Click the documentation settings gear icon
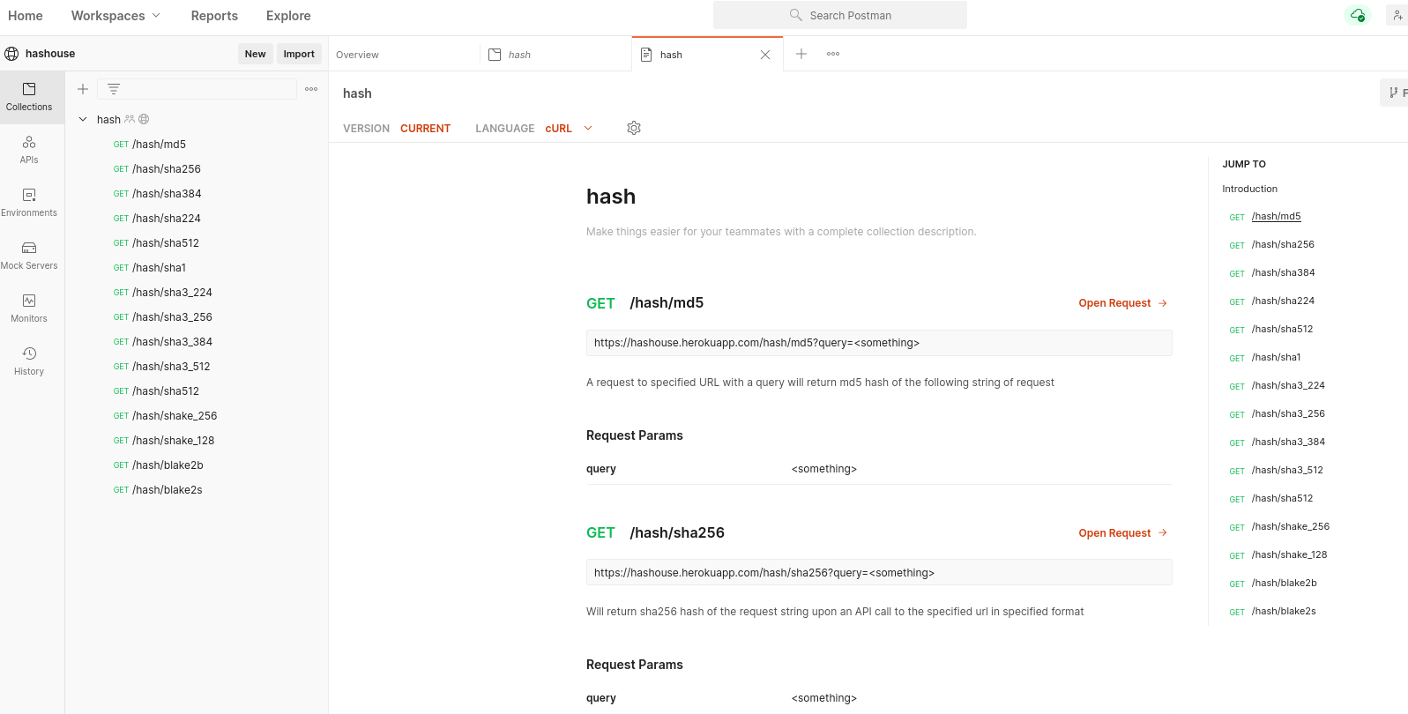The height and width of the screenshot is (714, 1408). [634, 128]
